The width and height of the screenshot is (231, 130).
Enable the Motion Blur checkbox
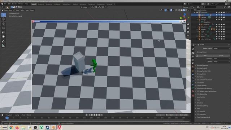pos(198,94)
